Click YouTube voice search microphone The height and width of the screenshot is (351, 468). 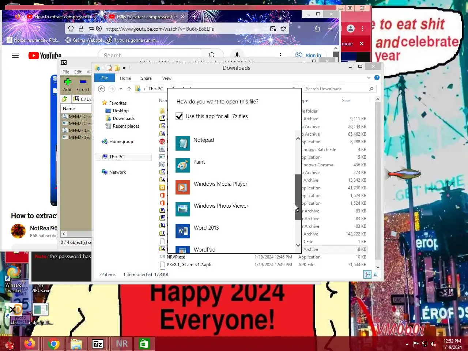coord(237,55)
